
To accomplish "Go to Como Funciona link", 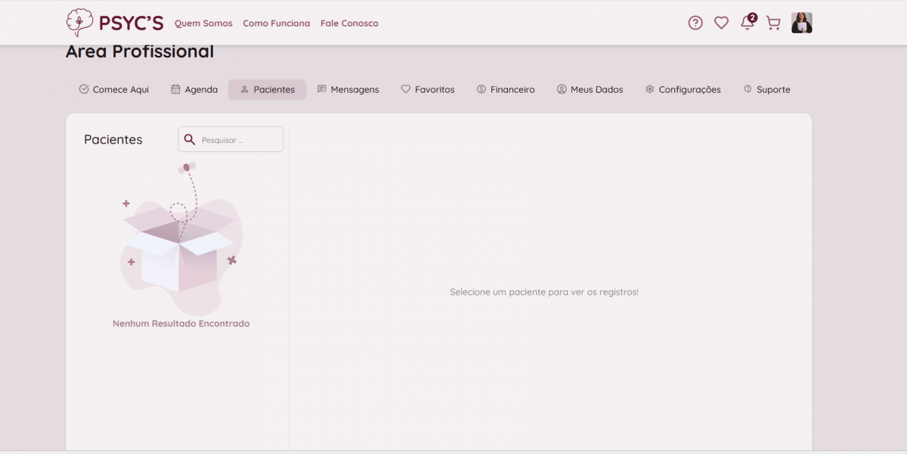I will click(276, 23).
